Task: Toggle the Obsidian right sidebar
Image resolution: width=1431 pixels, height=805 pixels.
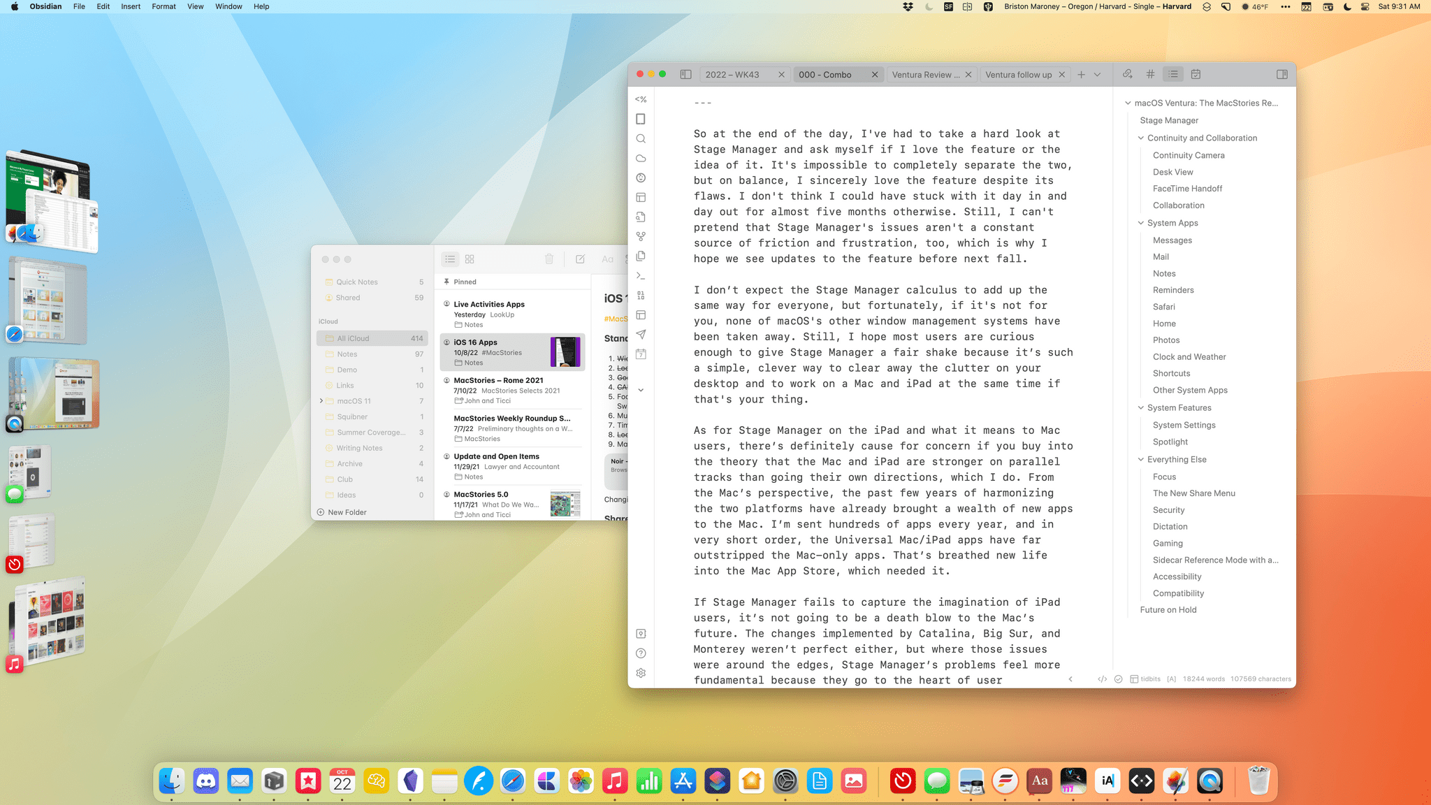Action: point(1281,74)
